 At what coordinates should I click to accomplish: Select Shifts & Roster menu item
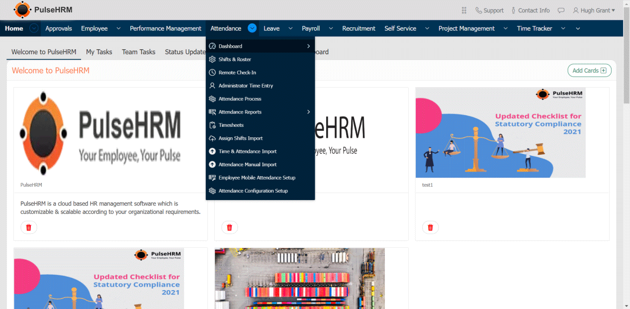(x=235, y=60)
